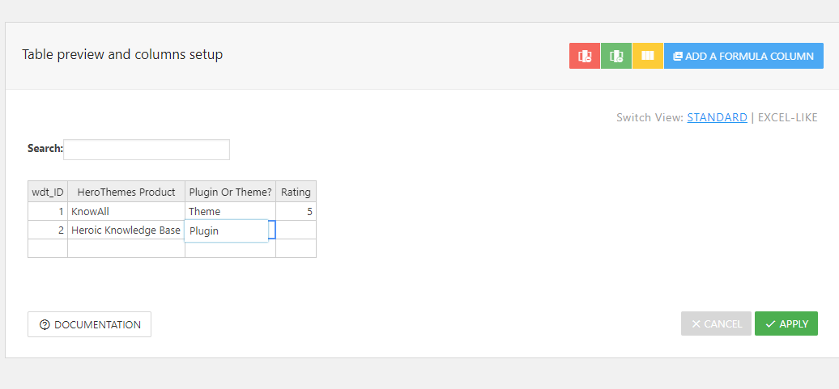Click the green Apply button
839x389 pixels.
click(786, 323)
